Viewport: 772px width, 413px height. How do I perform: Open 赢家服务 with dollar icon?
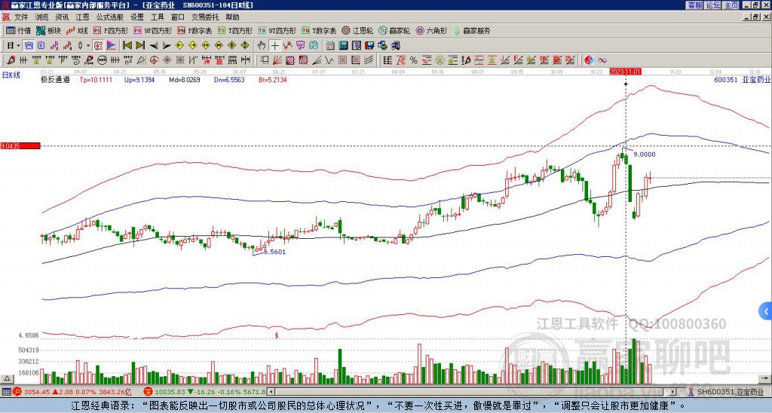tap(472, 30)
